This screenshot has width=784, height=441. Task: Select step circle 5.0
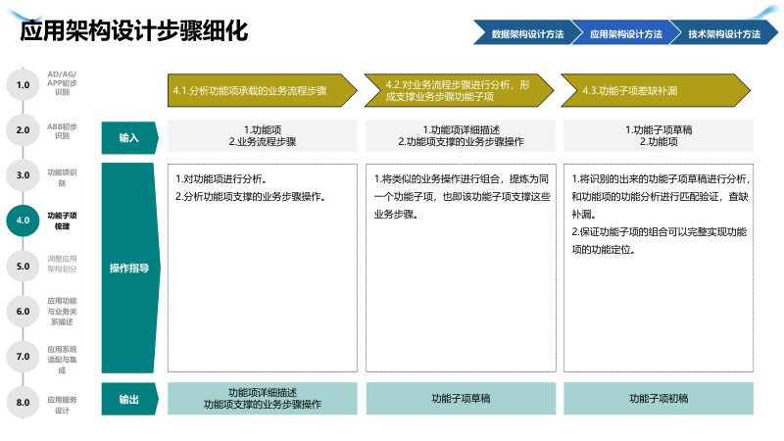click(23, 266)
